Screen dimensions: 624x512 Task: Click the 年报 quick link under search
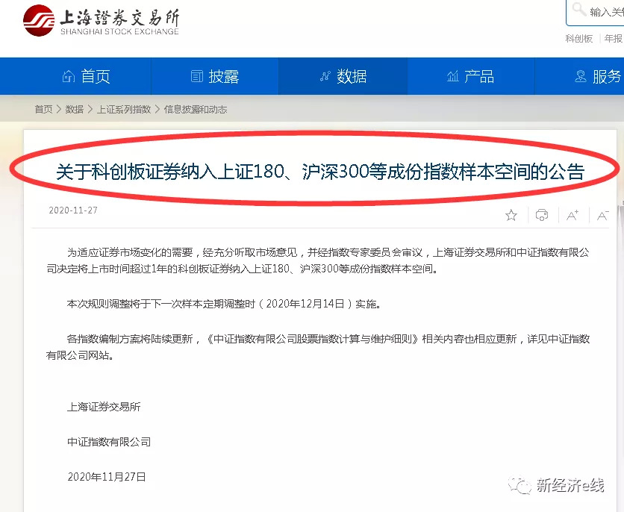(x=614, y=39)
